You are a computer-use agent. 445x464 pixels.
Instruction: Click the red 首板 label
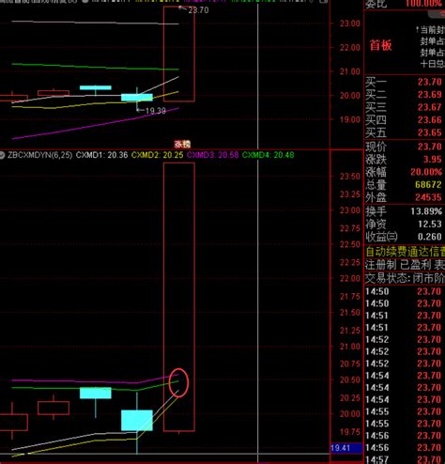coord(380,45)
